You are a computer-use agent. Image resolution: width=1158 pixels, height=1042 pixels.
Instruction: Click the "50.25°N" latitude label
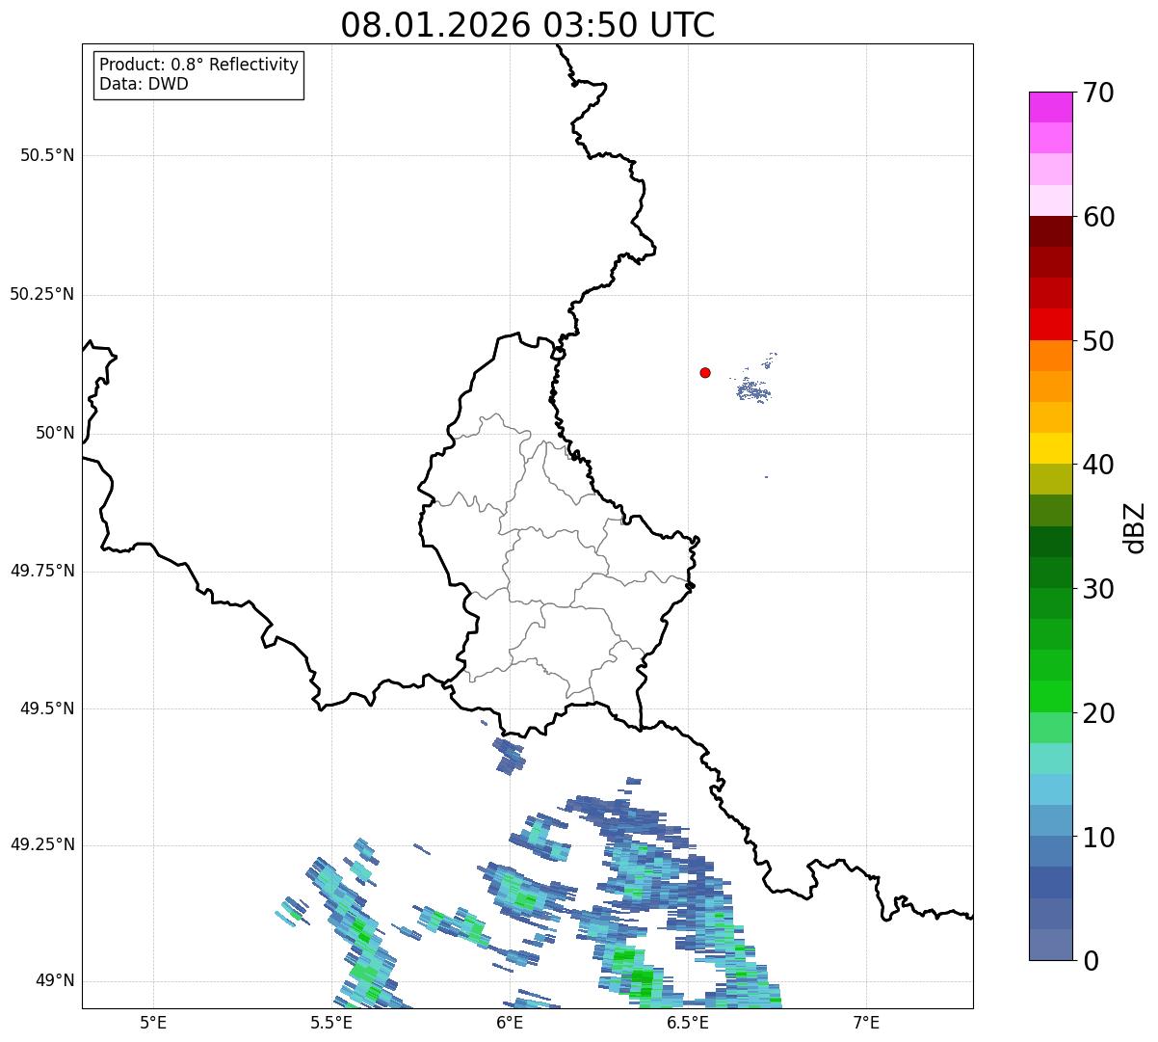[41, 294]
